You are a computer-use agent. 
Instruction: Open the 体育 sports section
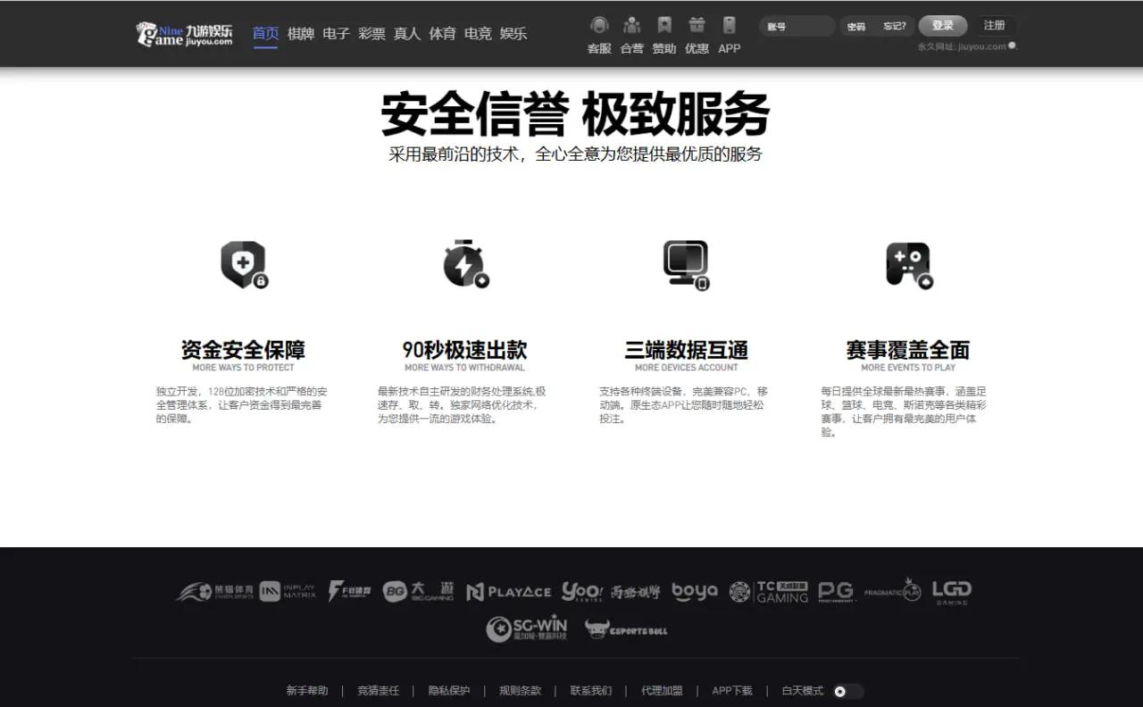442,34
